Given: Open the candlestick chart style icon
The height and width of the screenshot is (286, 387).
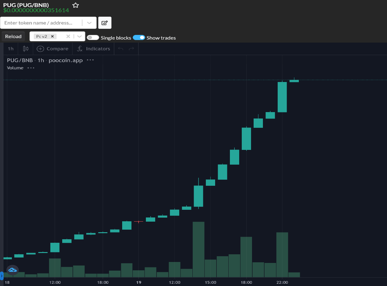Looking at the screenshot, I should click(26, 49).
